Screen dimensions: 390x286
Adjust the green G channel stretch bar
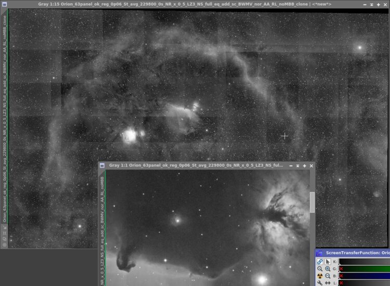(364, 269)
